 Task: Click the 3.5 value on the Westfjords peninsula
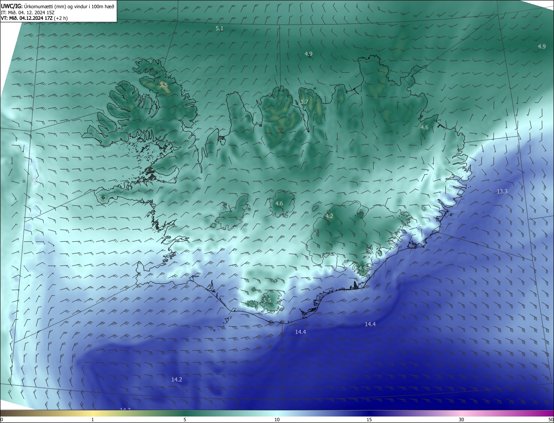163,85
